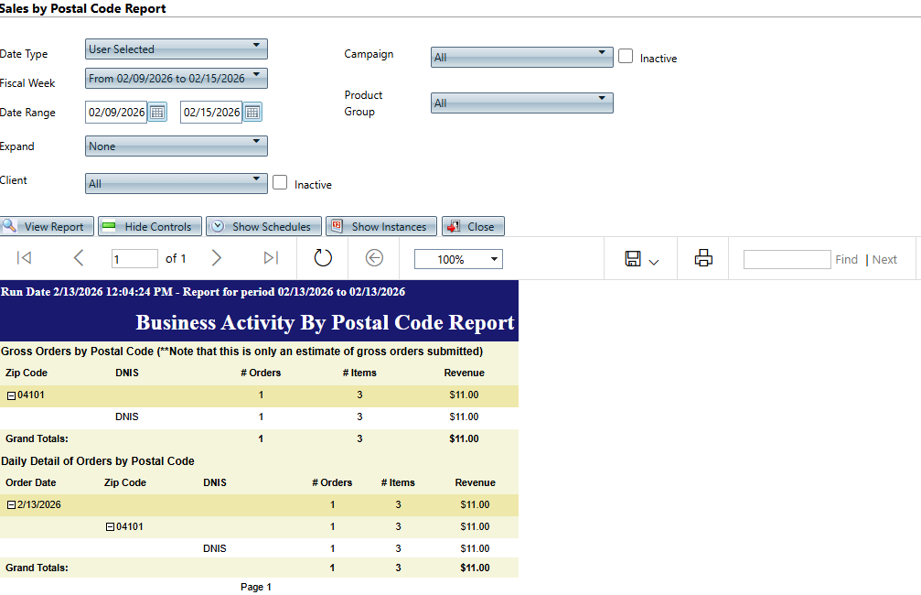The height and width of the screenshot is (595, 921).
Task: Go to next report page
Action: 217,259
